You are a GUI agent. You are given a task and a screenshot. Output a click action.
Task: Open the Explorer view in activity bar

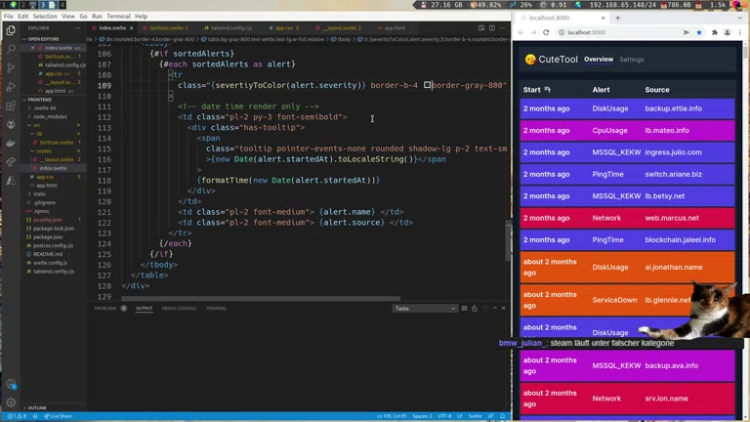11,30
